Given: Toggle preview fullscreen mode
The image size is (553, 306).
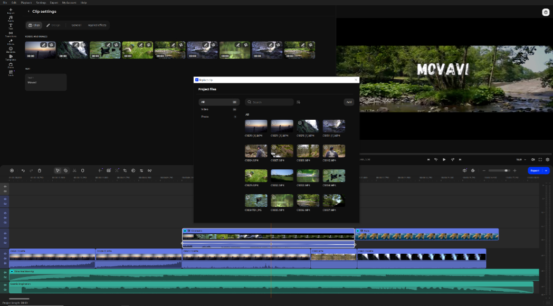Looking at the screenshot, I should point(540,160).
